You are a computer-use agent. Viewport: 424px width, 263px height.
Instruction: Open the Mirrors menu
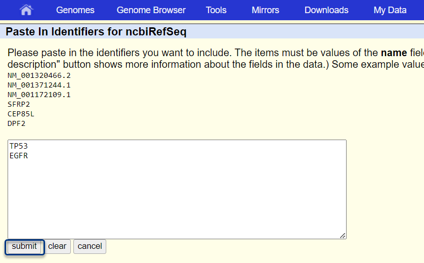click(x=265, y=10)
